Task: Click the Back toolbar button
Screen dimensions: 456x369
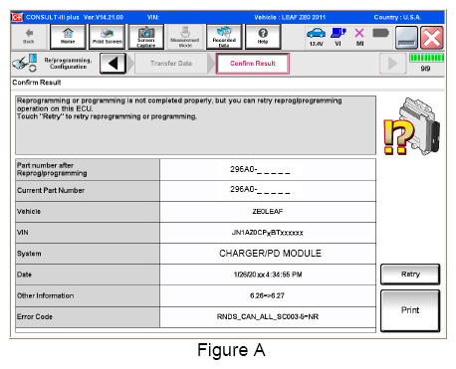Action: [29, 37]
